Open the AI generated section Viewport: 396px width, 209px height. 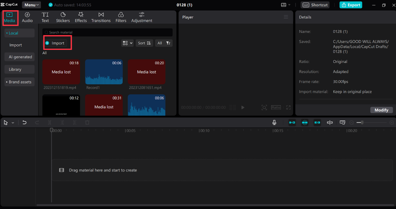(x=20, y=57)
